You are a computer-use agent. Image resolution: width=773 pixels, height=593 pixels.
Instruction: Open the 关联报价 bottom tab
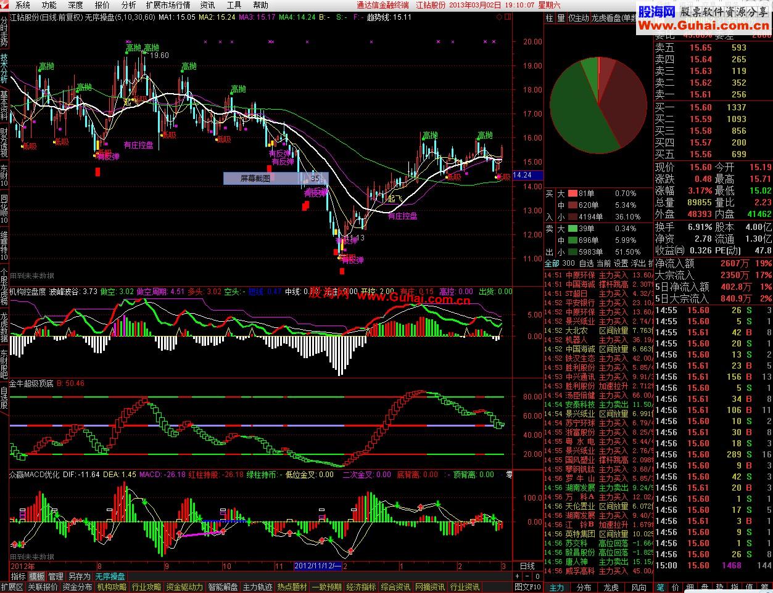point(43,587)
